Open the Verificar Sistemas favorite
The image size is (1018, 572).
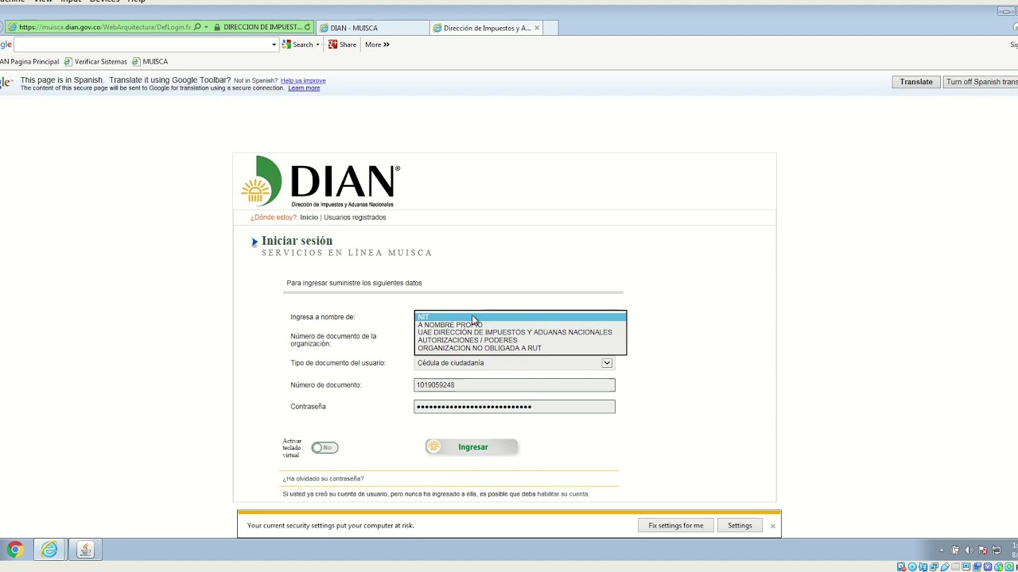(95, 62)
